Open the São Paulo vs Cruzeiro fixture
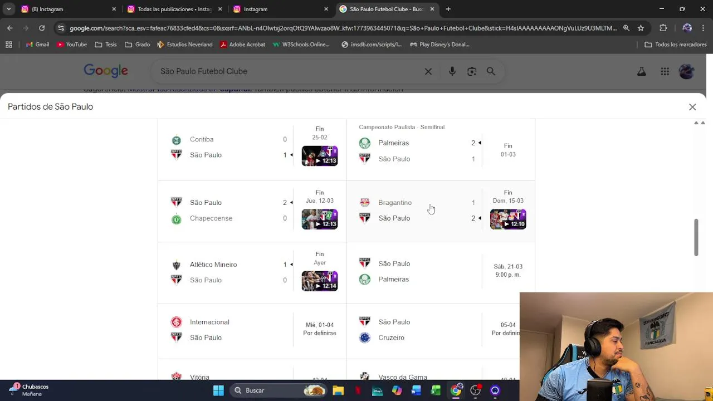 click(441, 331)
